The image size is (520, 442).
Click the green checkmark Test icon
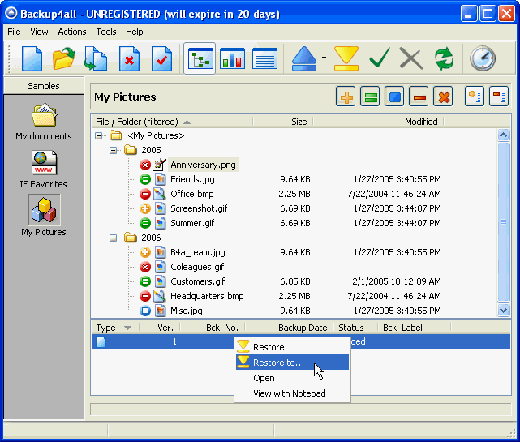(x=380, y=58)
